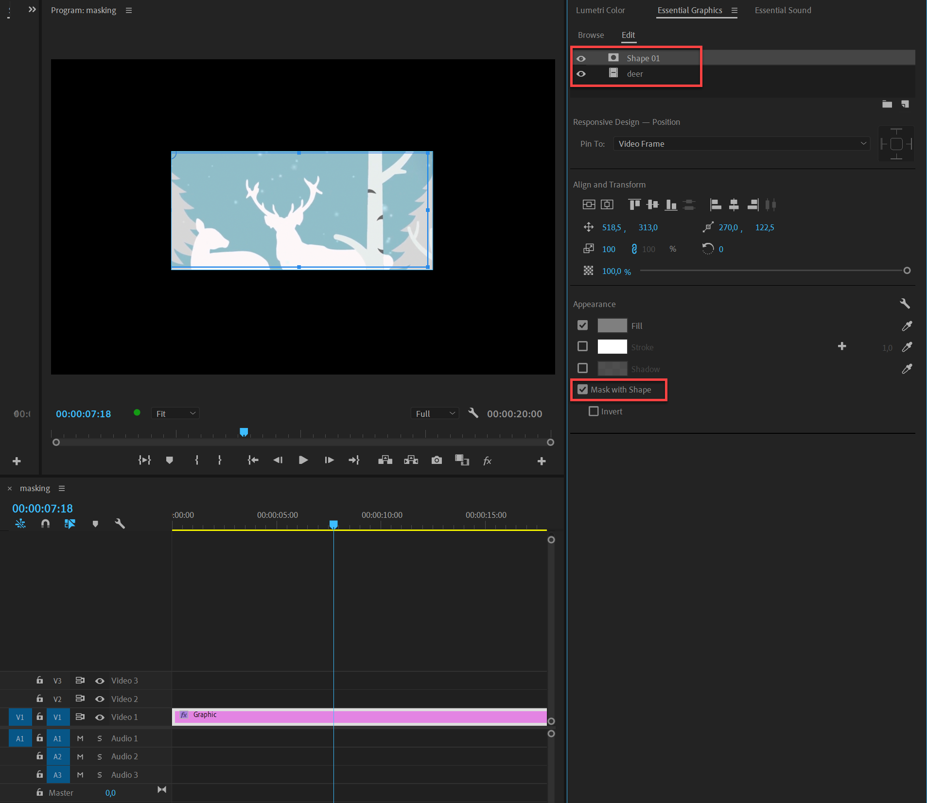This screenshot has height=803, width=927.
Task: Click the Export Frame camera icon
Action: pos(437,460)
